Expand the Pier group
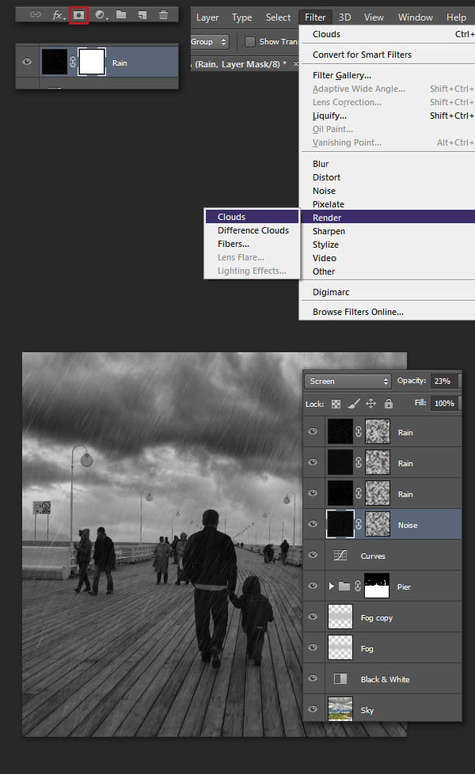This screenshot has height=774, width=475. (x=332, y=586)
